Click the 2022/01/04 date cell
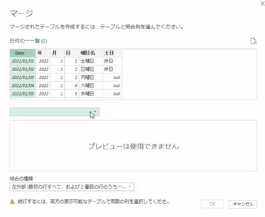265x217 pixels. tap(23, 85)
